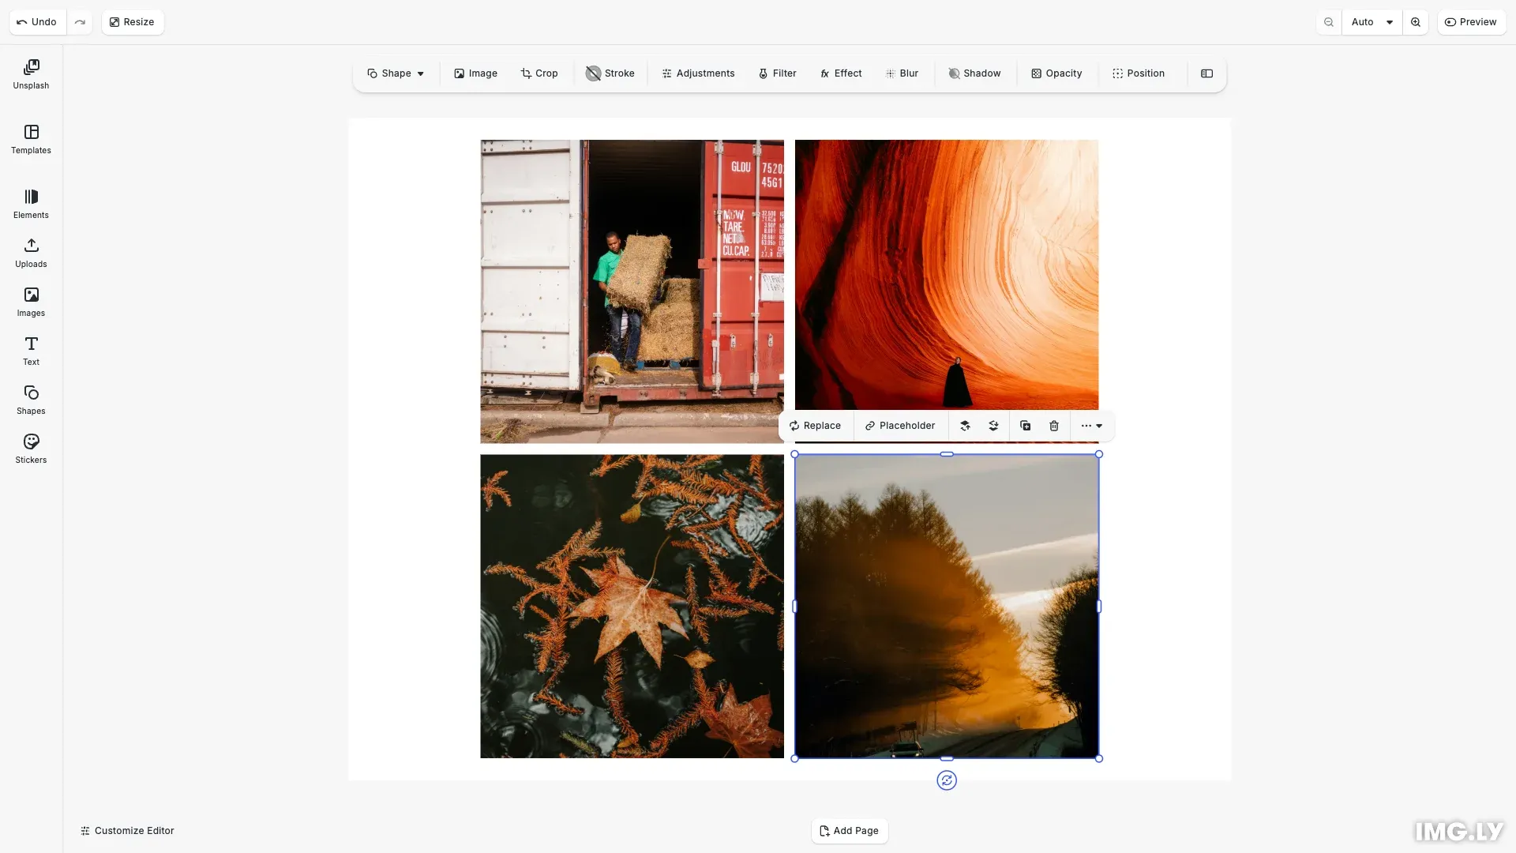Open the Adjustments panel
Viewport: 1516px width, 853px height.
697,73
